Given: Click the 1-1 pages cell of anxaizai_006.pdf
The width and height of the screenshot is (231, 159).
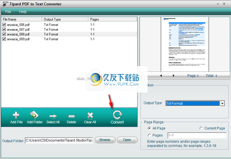Looking at the screenshot, I should 92,25.
